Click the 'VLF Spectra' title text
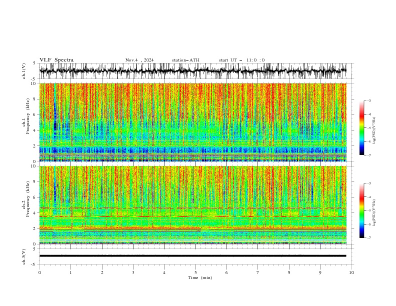 click(x=56, y=60)
